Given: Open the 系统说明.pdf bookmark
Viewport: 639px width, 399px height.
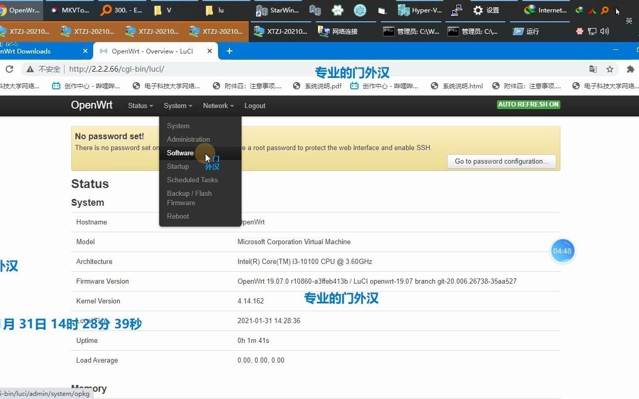Looking at the screenshot, I should coord(317,86).
